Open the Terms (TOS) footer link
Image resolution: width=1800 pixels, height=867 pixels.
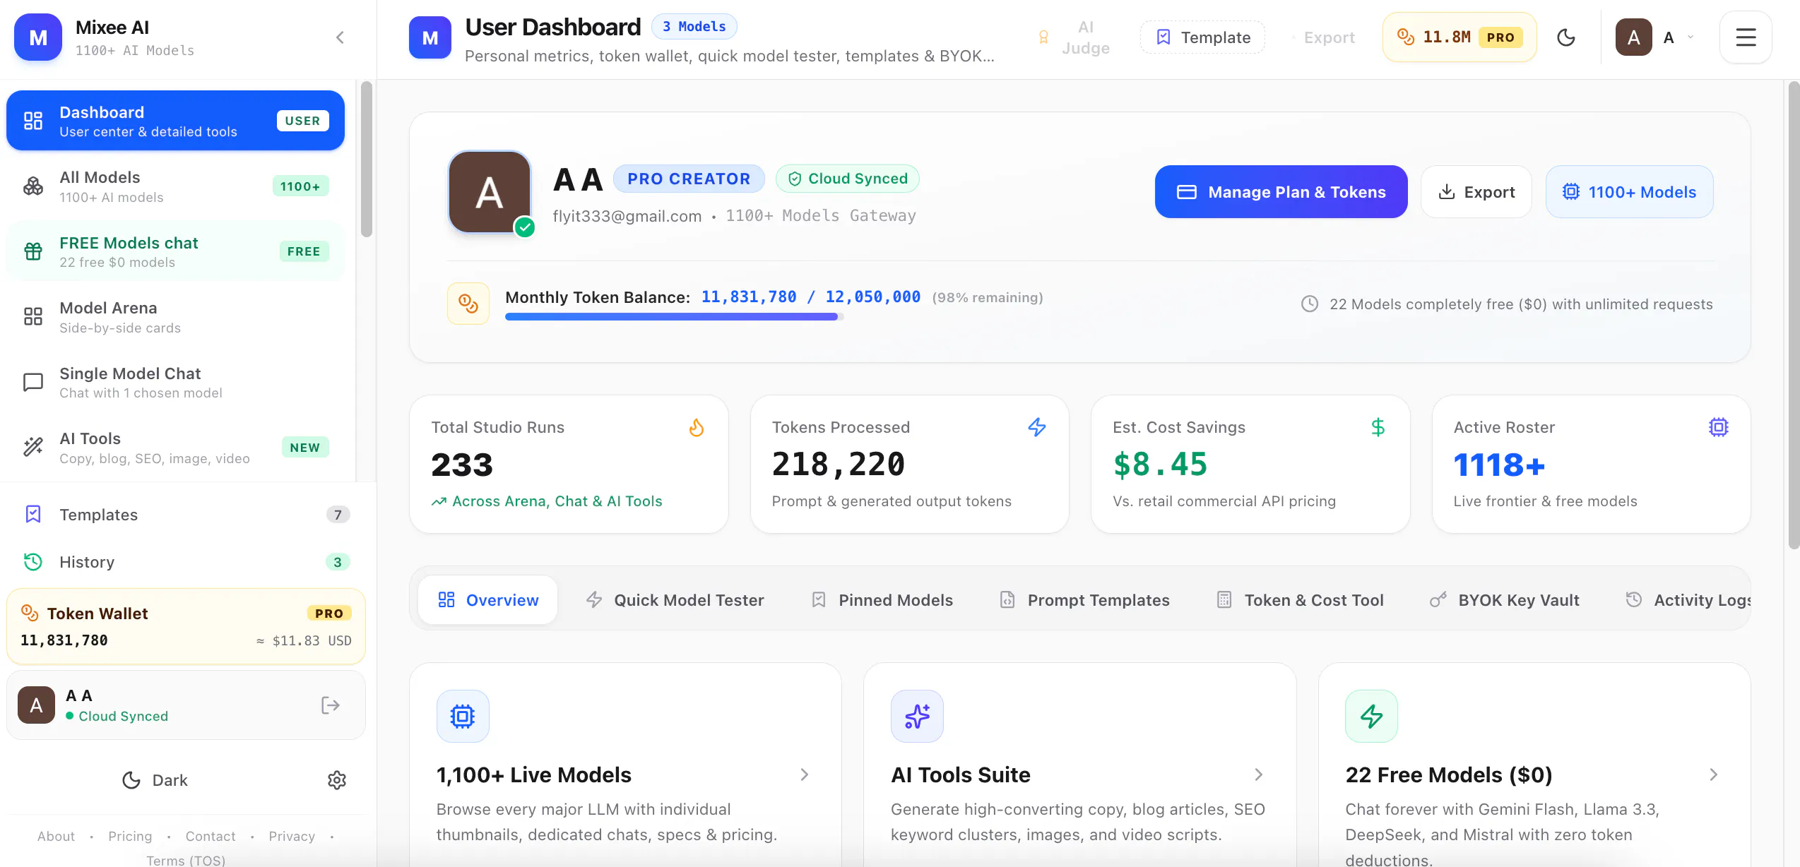(x=186, y=860)
